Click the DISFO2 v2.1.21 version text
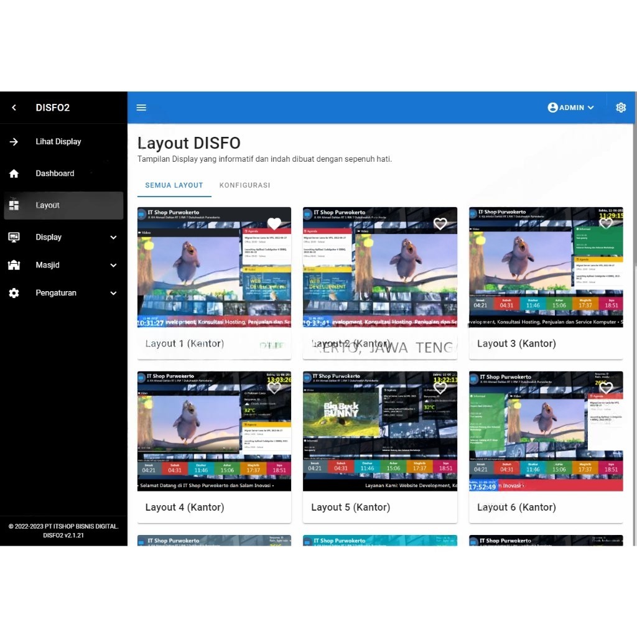Viewport: 637px width, 637px height. (x=63, y=536)
